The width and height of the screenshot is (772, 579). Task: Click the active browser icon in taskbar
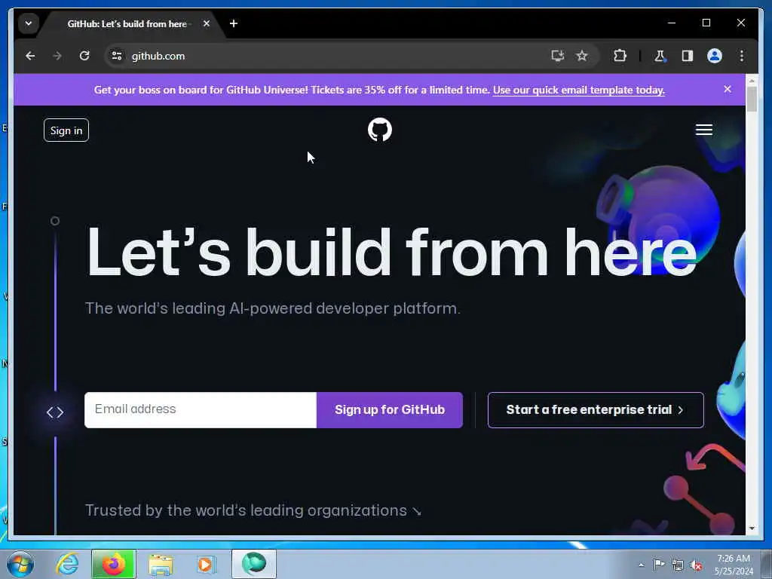click(254, 564)
